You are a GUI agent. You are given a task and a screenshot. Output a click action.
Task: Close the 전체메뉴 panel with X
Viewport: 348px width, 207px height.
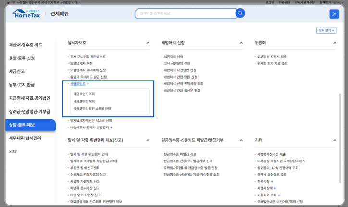pyautogui.click(x=334, y=14)
